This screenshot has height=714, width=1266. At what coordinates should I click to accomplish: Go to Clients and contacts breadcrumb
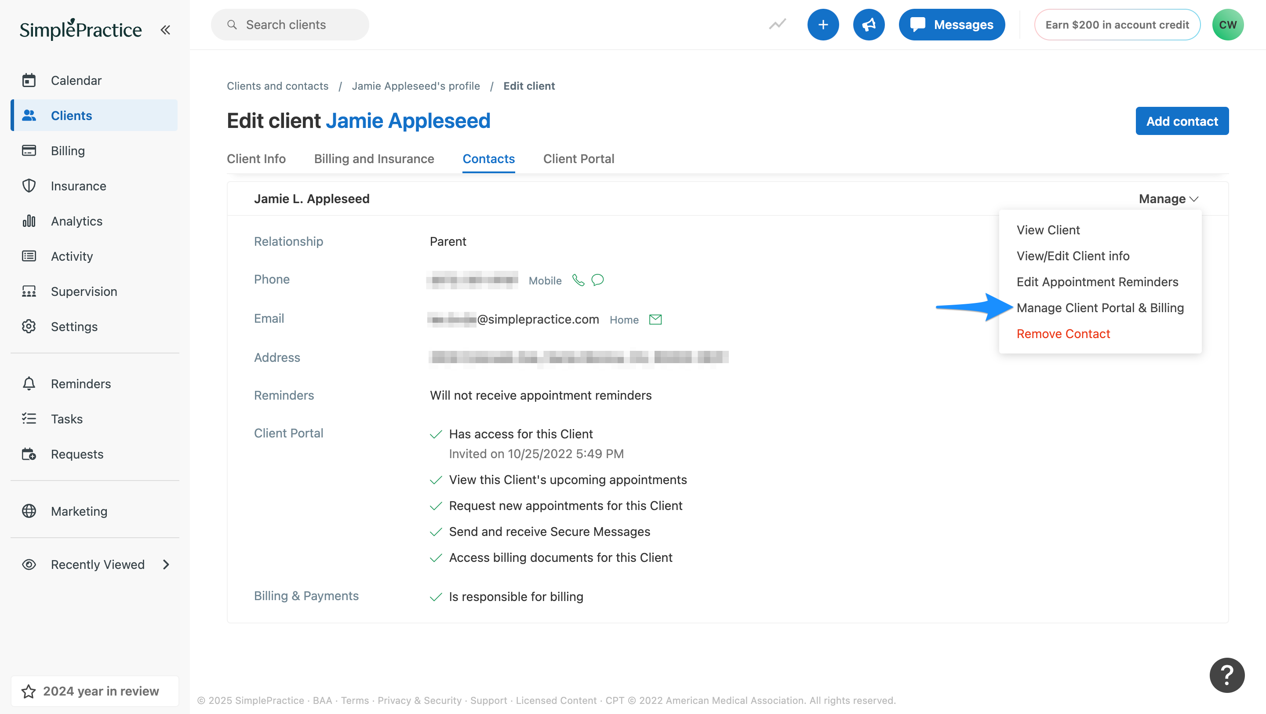tap(278, 86)
